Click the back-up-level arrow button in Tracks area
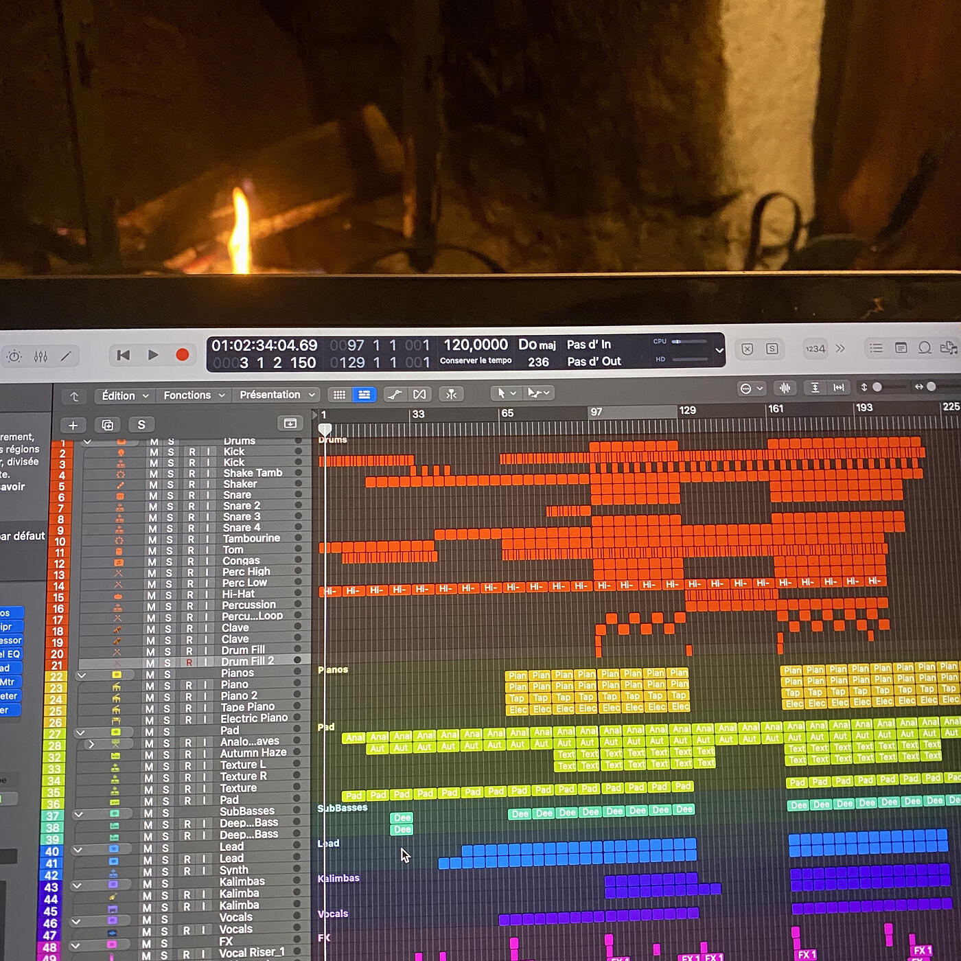 pyautogui.click(x=74, y=396)
